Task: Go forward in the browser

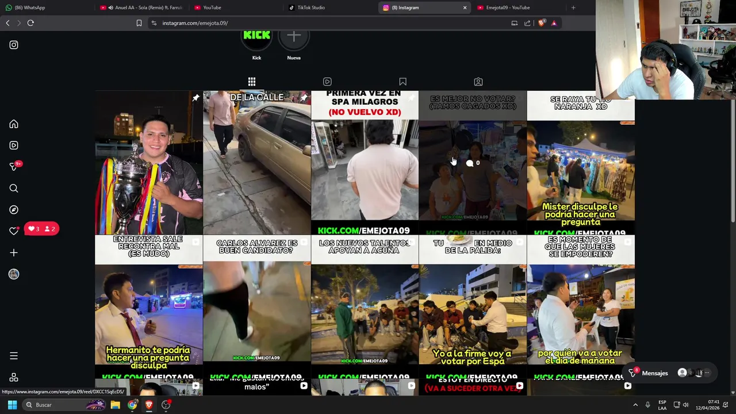Action: 19,23
